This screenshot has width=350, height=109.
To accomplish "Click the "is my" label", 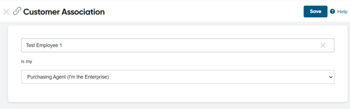I will [27, 61].
